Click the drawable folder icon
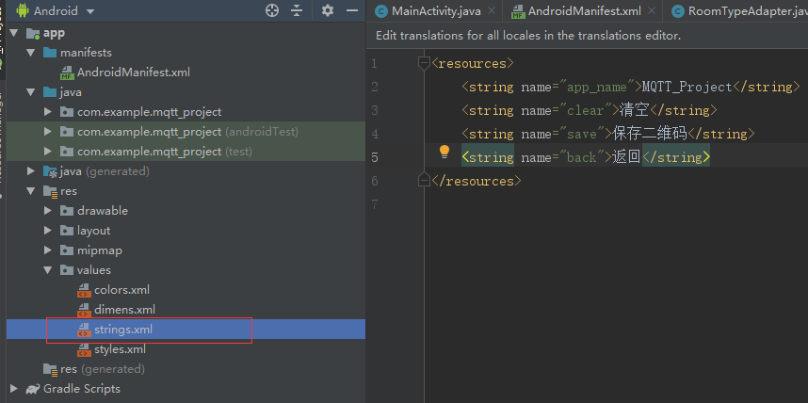Viewport: 808px width, 403px height. pyautogui.click(x=67, y=211)
